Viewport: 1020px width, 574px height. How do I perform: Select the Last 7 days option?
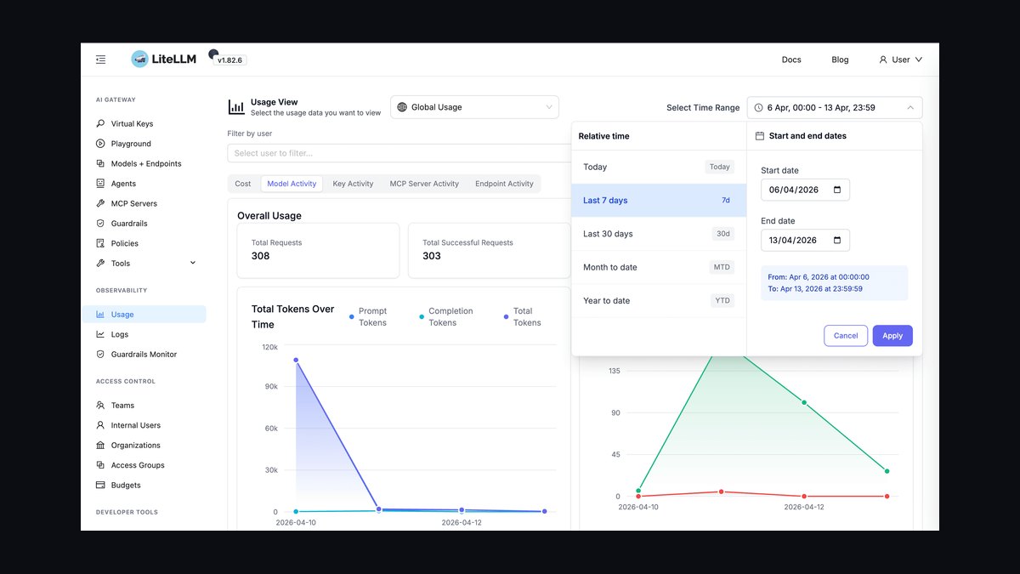[659, 201]
